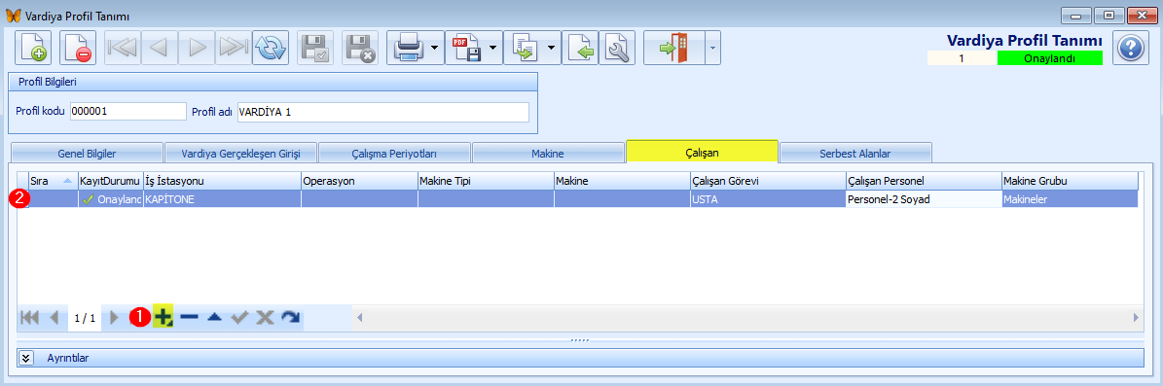
Task: Open dropdown arrow beside the exit door
Action: (x=712, y=49)
